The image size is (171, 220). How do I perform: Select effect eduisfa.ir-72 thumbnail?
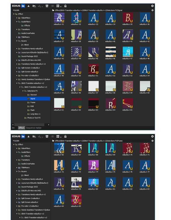pyautogui.click(x=59, y=165)
